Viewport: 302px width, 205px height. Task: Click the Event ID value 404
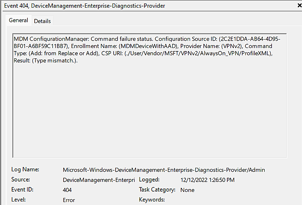[x=67, y=190]
